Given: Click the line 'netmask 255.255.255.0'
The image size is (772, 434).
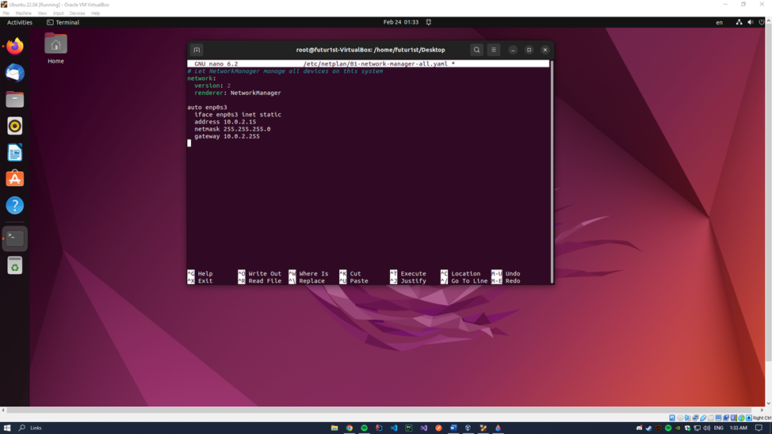Looking at the screenshot, I should (232, 129).
